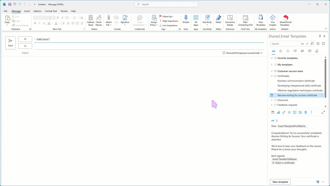Switch to the Insert ribbon tab
This screenshot has height=186, width=330.
tap(27, 11)
